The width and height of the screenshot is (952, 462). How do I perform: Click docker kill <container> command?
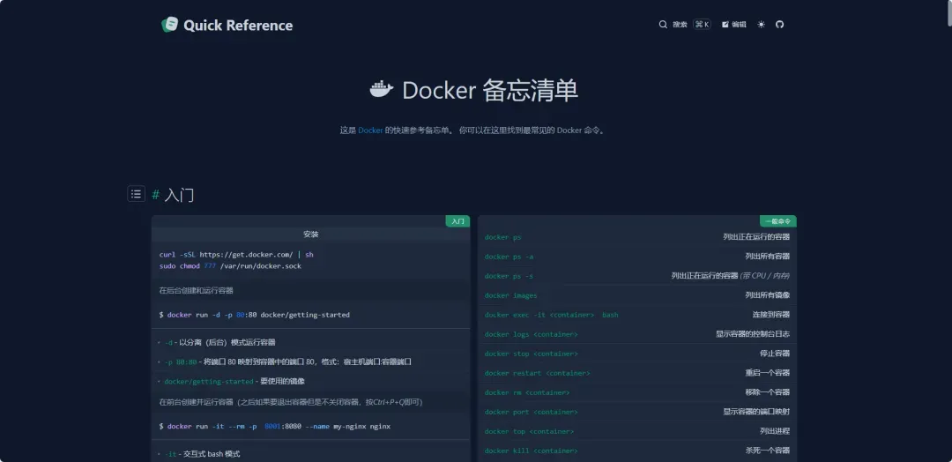click(532, 451)
